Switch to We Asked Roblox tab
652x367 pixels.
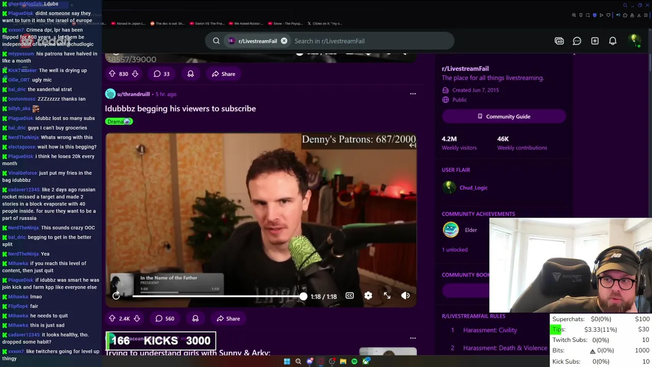[245, 23]
